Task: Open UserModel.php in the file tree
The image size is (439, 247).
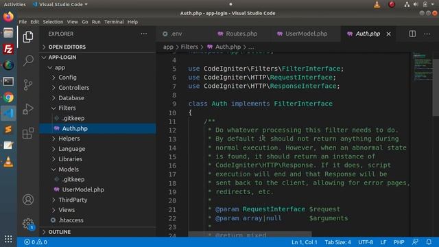Action: point(97,189)
